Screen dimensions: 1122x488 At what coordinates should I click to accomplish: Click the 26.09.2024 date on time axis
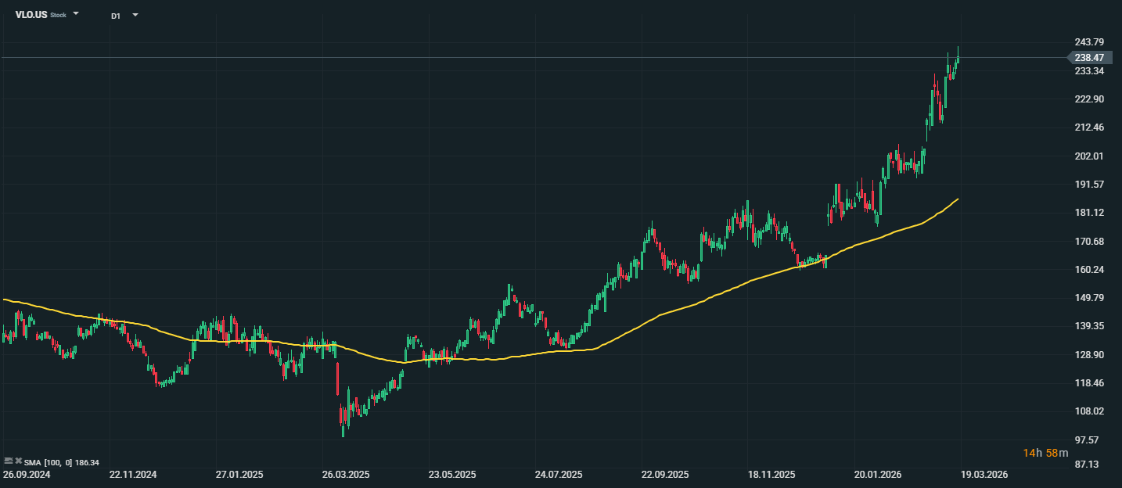pyautogui.click(x=27, y=475)
